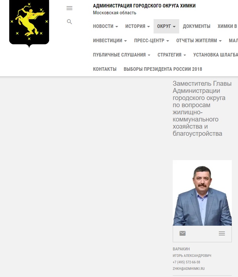
Task: Open the УСТАНОВКА ШЛАГБА menu item
Action: (216, 55)
